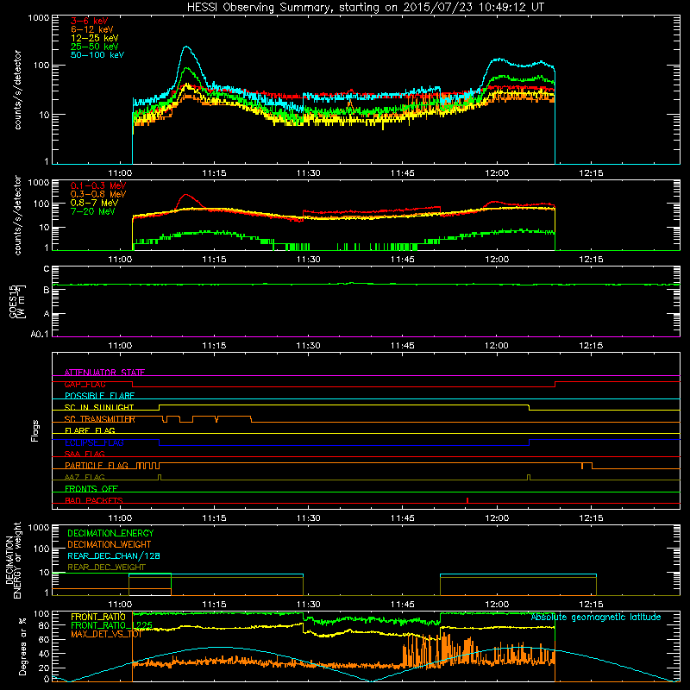690x690 pixels.
Task: Select the ATTENUATOR_STATE flag label
Action: pos(104,373)
